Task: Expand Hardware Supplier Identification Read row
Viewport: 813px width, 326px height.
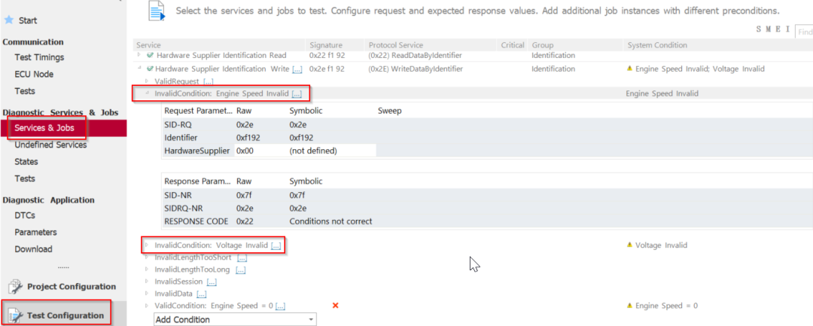Action: click(x=139, y=55)
